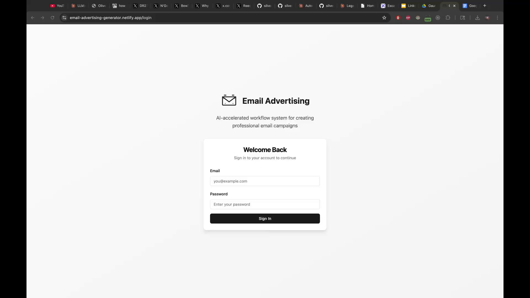Click the Email input field
Screen dimensions: 530x298
point(265,181)
